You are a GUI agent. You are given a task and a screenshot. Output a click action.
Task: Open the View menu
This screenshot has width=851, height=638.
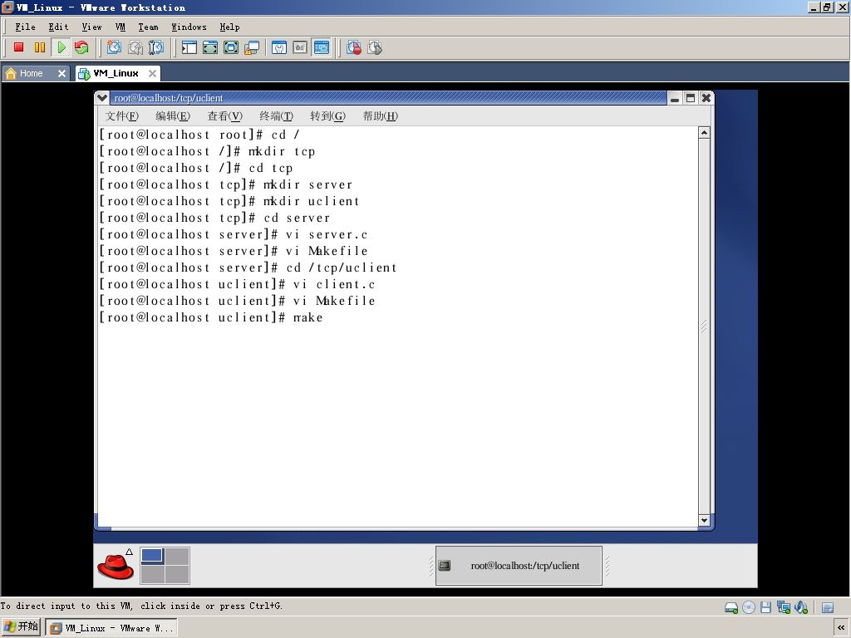[91, 27]
